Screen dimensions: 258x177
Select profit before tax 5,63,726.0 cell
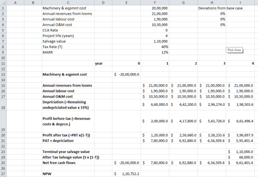[x=212, y=121]
